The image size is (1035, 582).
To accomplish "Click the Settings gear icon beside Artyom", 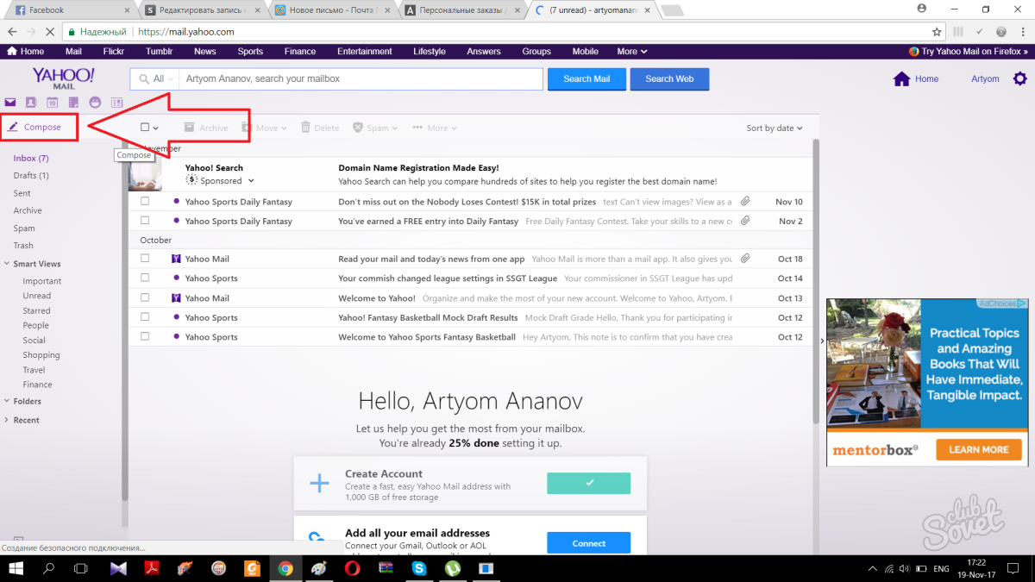I will tap(1019, 78).
